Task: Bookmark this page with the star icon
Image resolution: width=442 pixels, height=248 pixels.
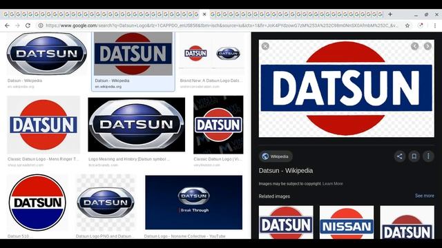Action: click(x=407, y=25)
